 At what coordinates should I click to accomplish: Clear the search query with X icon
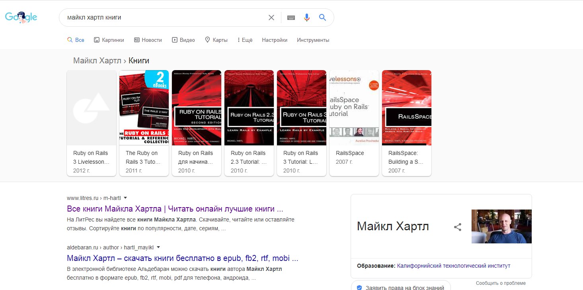click(271, 18)
